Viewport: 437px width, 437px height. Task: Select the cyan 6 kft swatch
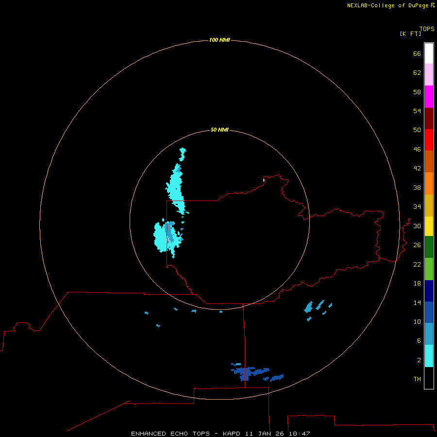coord(429,356)
